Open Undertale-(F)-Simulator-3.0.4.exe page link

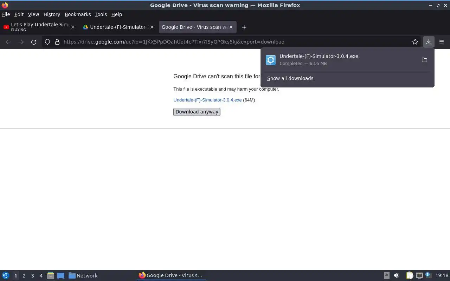coord(207,100)
